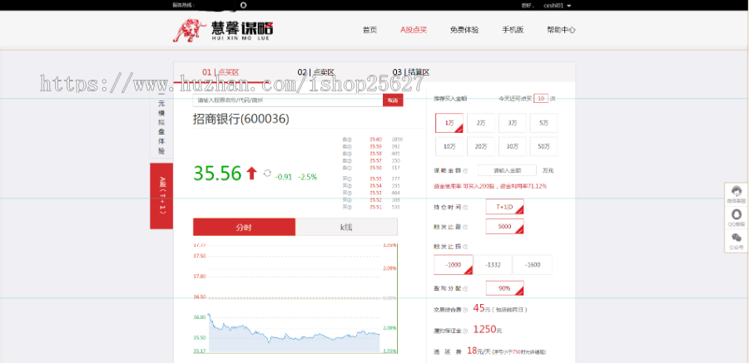Viewport: 749px width, 363px height.
Task: Click the help icon next to 交易综合费
Action: click(x=466, y=310)
